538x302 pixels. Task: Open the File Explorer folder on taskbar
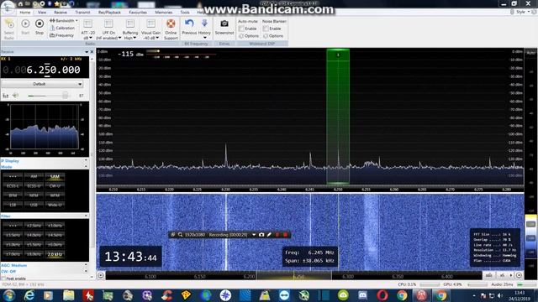click(x=68, y=295)
